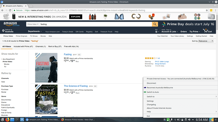Image resolution: width=218 pixels, height=122 pixels.
Task: Reload the page using the refresh icon
Action: tap(10, 10)
